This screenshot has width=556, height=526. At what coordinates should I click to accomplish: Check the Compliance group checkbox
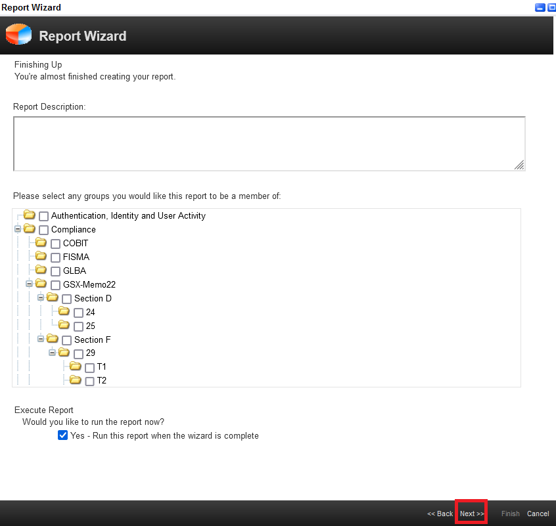[43, 230]
